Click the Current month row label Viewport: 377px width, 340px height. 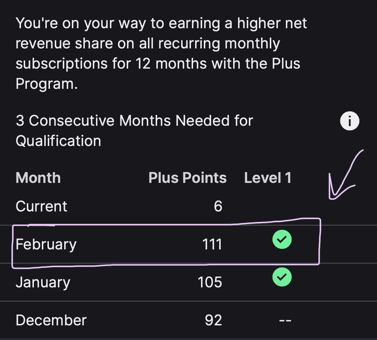tap(41, 206)
